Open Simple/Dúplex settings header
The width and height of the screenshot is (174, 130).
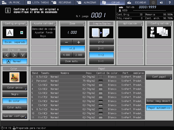[x=101, y=23]
